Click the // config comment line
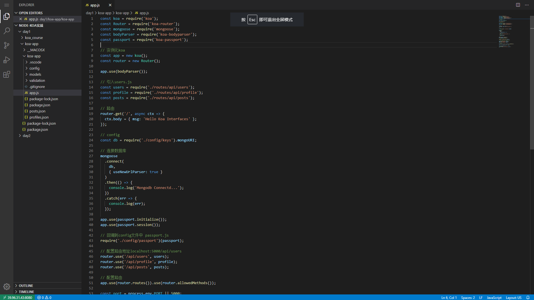 [110, 135]
